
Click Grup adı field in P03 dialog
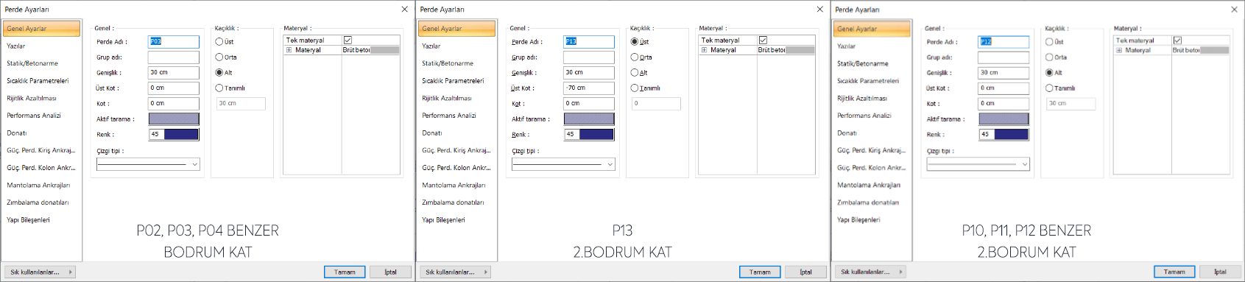(174, 57)
